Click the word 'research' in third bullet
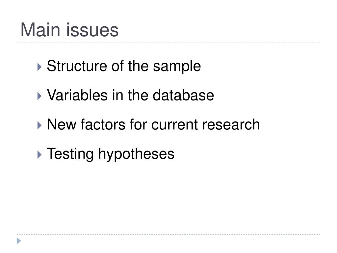 pyautogui.click(x=231, y=125)
